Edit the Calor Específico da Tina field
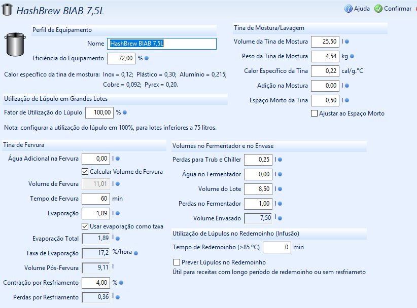 coord(325,71)
